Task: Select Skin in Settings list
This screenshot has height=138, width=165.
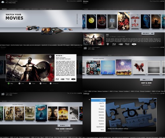Action: [x=98, y=130]
